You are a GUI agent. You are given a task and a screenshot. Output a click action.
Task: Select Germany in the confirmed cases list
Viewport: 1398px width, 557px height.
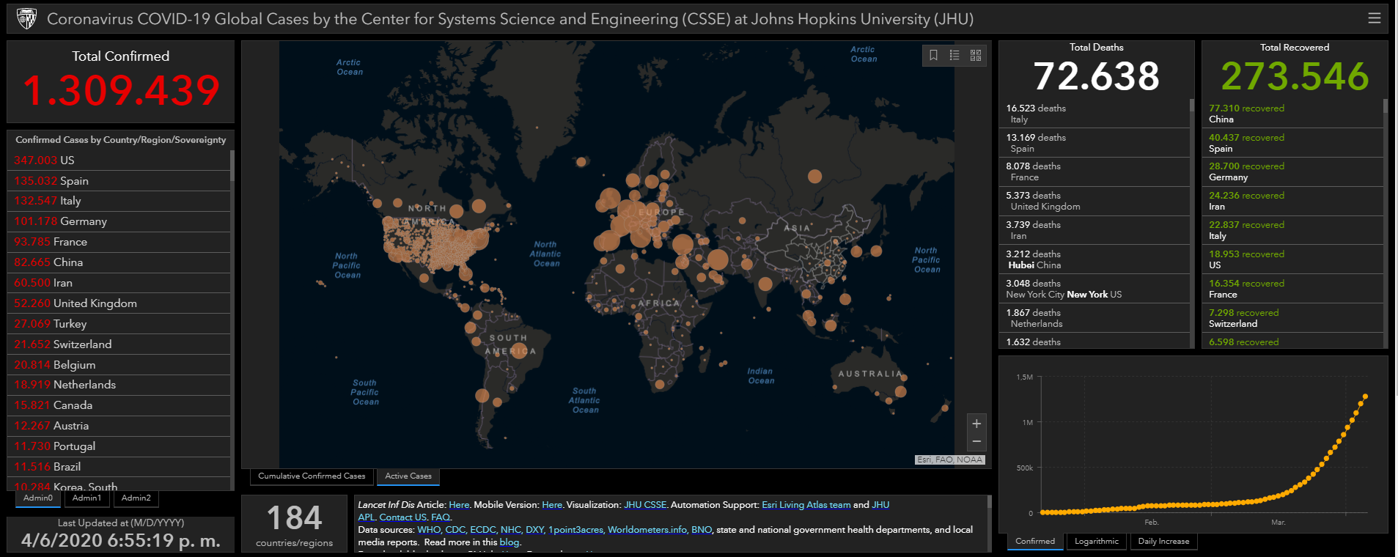[x=83, y=221]
